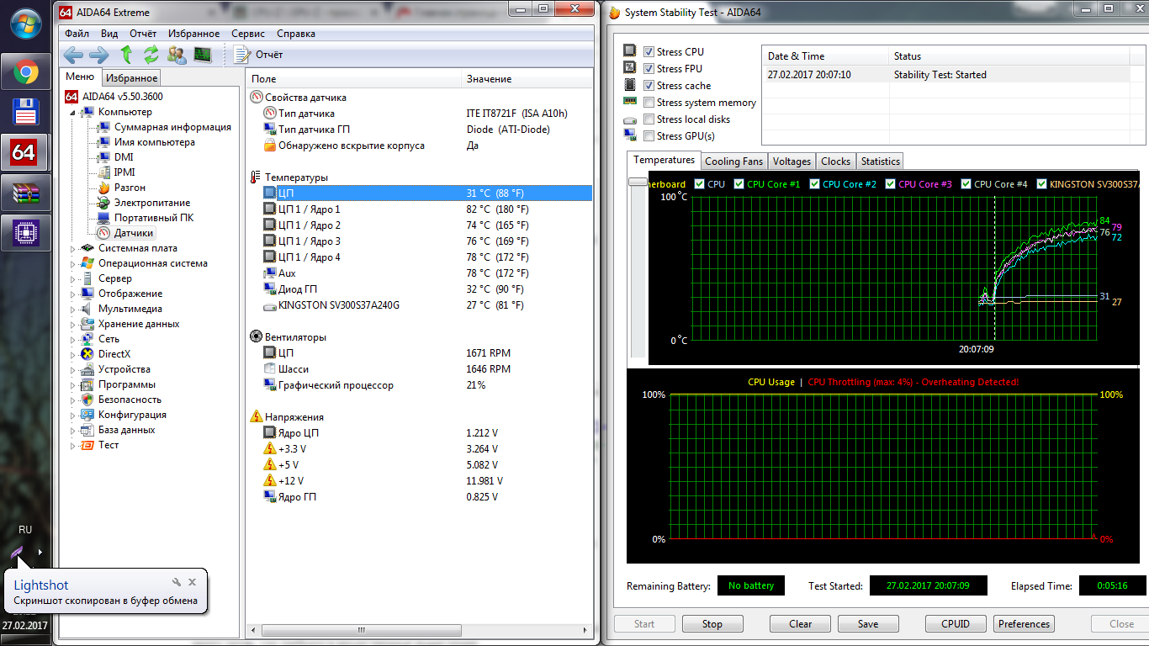
Task: Refresh the sensor readings in AIDA64 toolbar
Action: coord(151,56)
